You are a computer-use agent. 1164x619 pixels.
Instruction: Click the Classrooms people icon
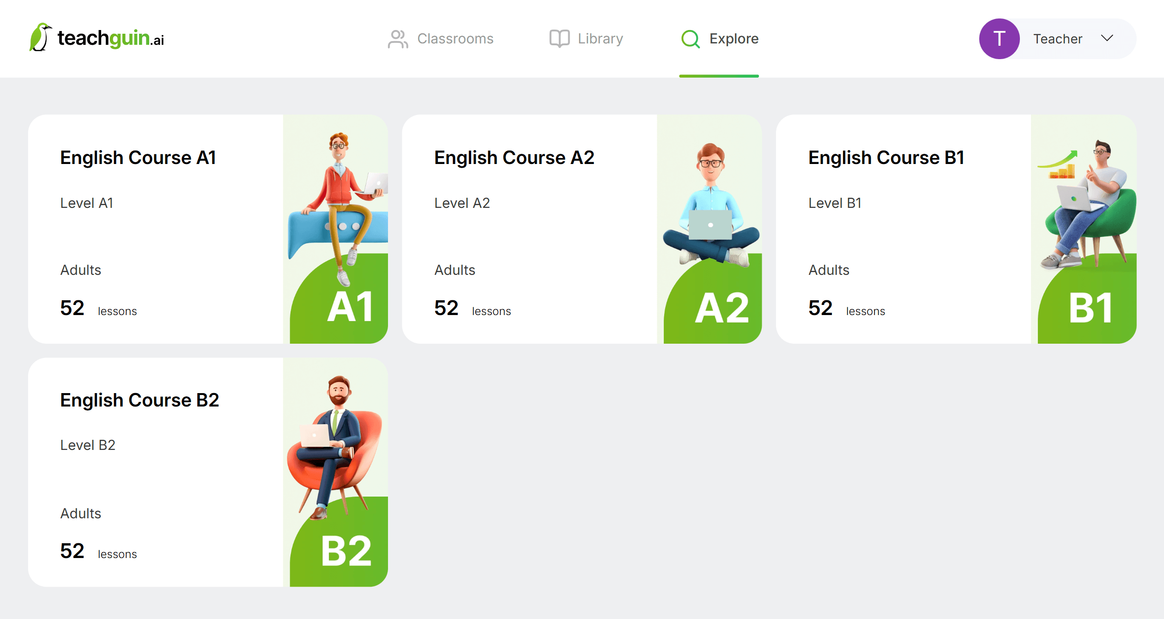pyautogui.click(x=398, y=39)
